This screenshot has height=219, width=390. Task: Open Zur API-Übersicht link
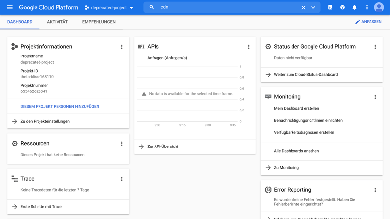coord(162,146)
